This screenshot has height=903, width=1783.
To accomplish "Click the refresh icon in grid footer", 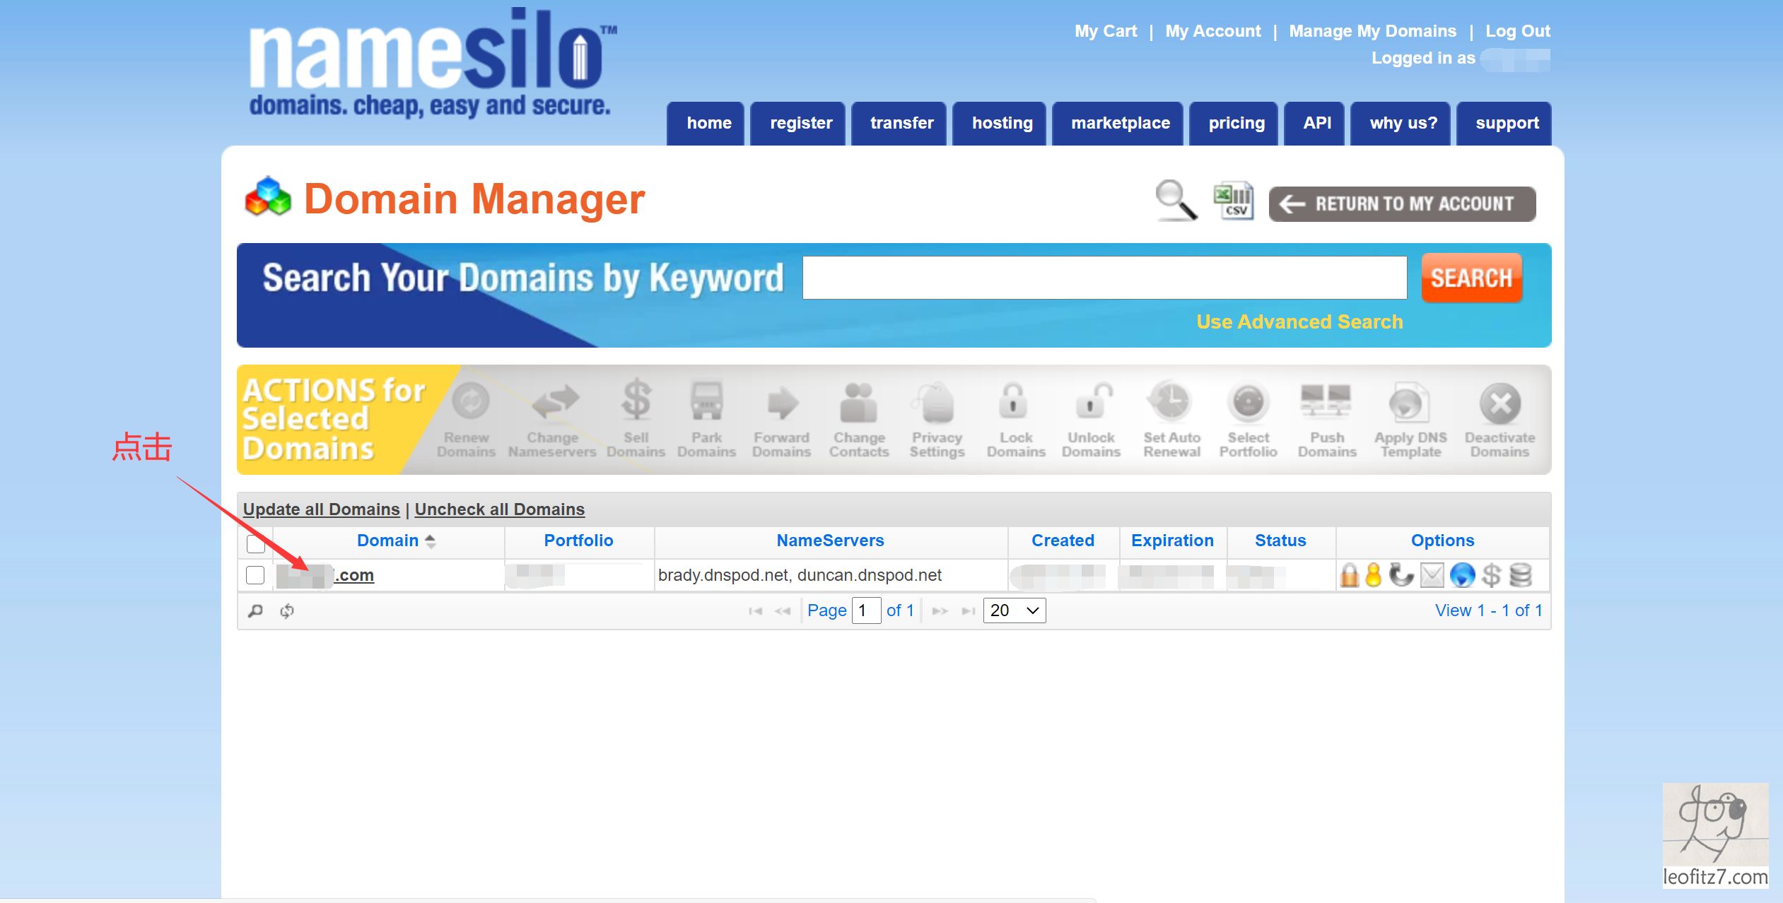I will point(286,611).
